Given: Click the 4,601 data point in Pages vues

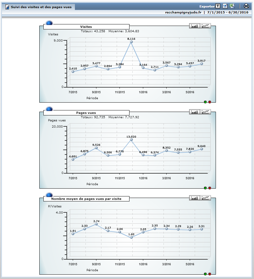Looking at the screenshot, I should [73, 160].
